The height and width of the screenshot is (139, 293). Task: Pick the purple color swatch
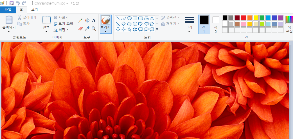pos(280,17)
